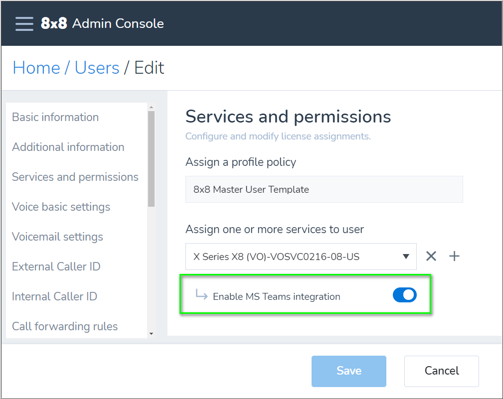Viewport: 503px width, 399px height.
Task: Navigate to Voicemail settings
Action: coord(58,237)
